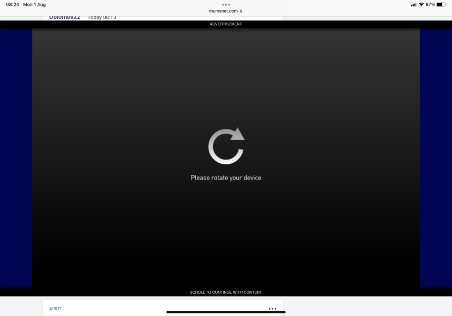452x316 pixels.
Task: Open the Oblomov22 username link
Action: tap(64, 17)
